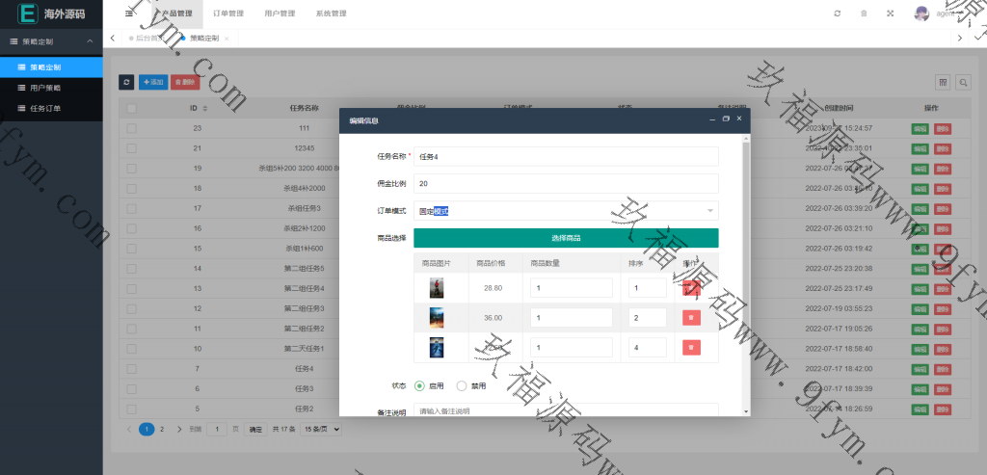The height and width of the screenshot is (475, 987).
Task: Click the 任务名称 input field
Action: pos(566,156)
